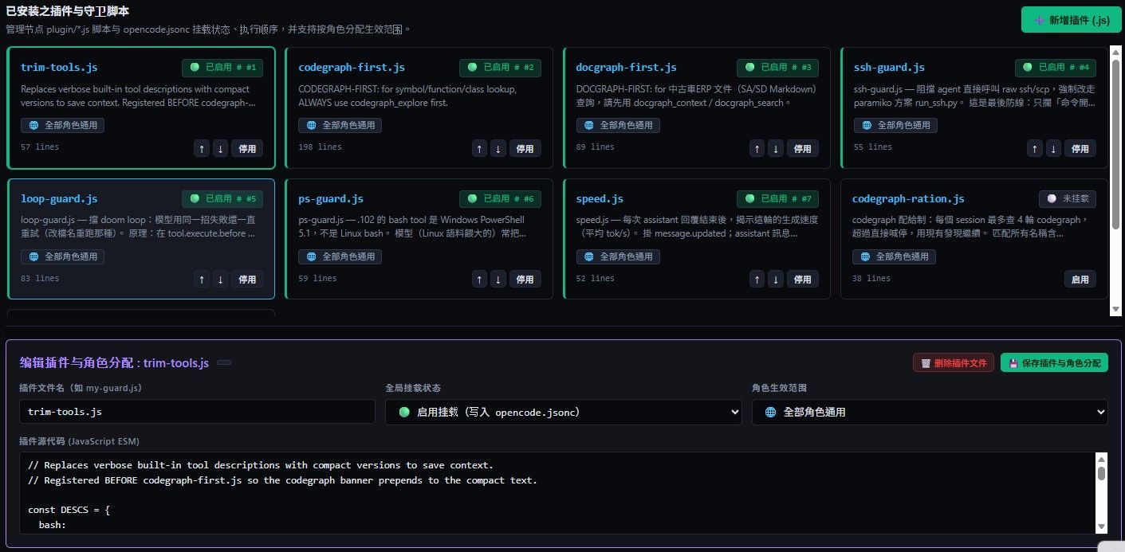Click inside the 插件源代码 code editor
The image size is (1125, 552).
click(557, 492)
